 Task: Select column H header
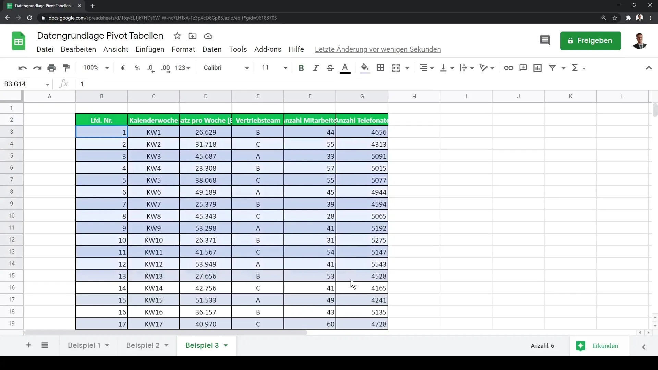[x=414, y=97]
